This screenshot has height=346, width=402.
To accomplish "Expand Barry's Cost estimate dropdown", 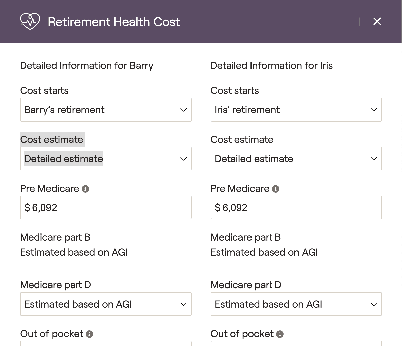I will [106, 159].
